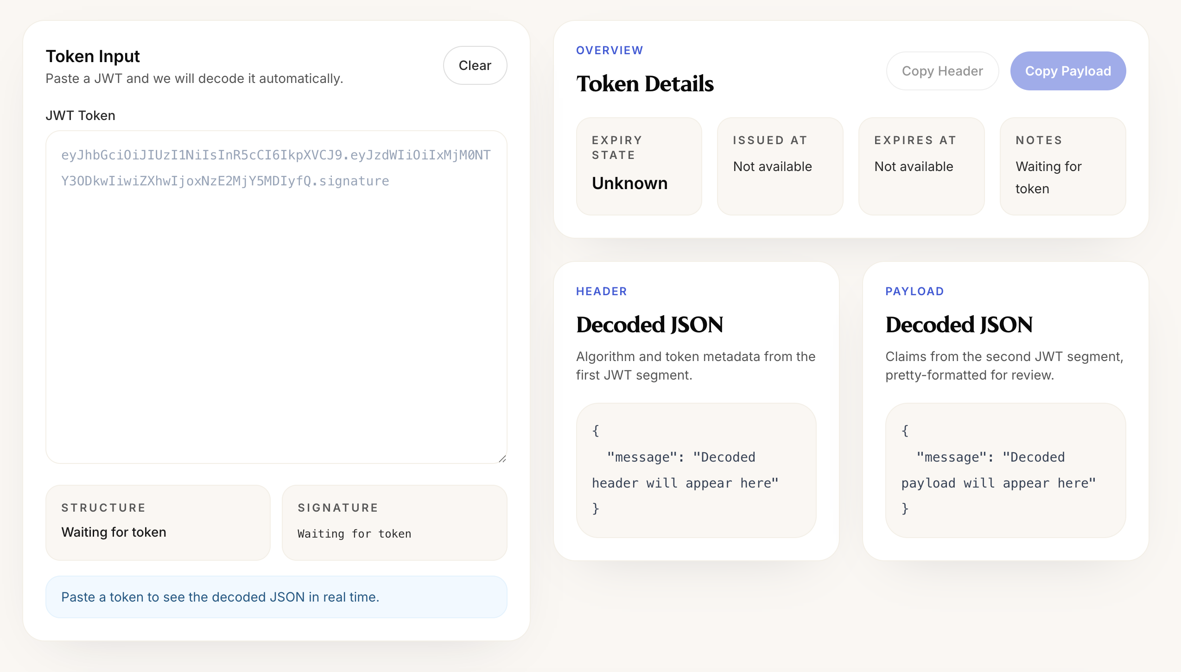Viewport: 1181px width, 672px height.
Task: Select the Token Details heading
Action: (x=645, y=84)
